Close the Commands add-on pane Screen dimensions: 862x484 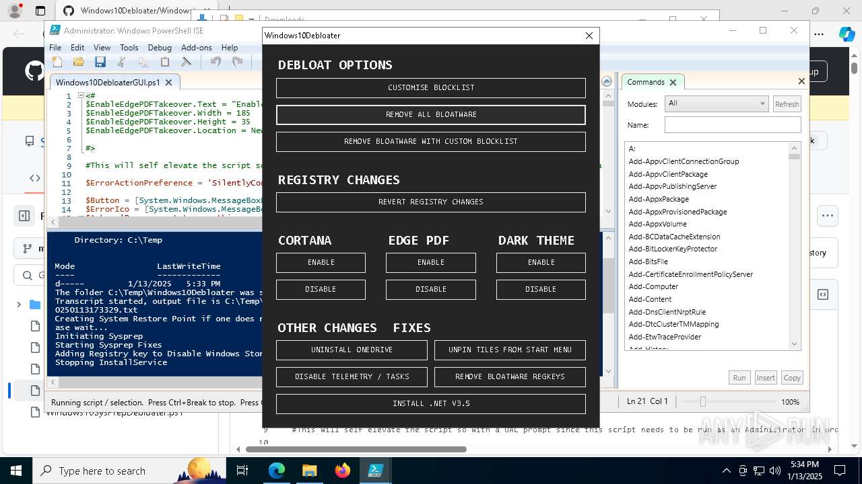[801, 81]
